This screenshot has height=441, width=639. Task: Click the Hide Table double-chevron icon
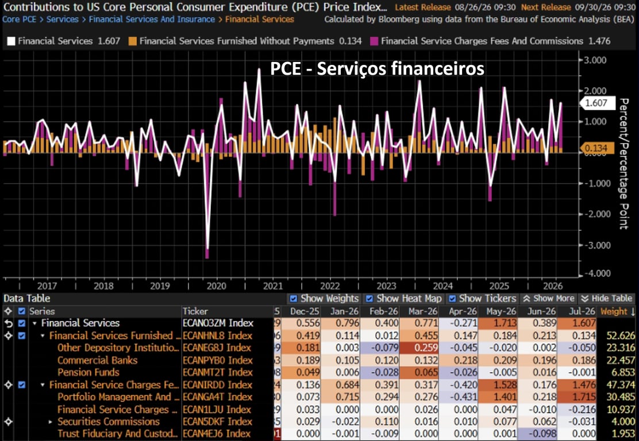pos(585,299)
